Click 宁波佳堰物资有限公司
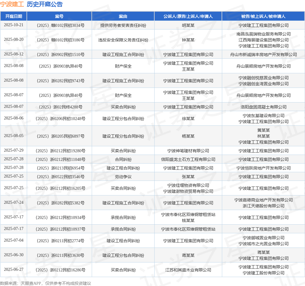305x286 pixels. click(x=188, y=185)
